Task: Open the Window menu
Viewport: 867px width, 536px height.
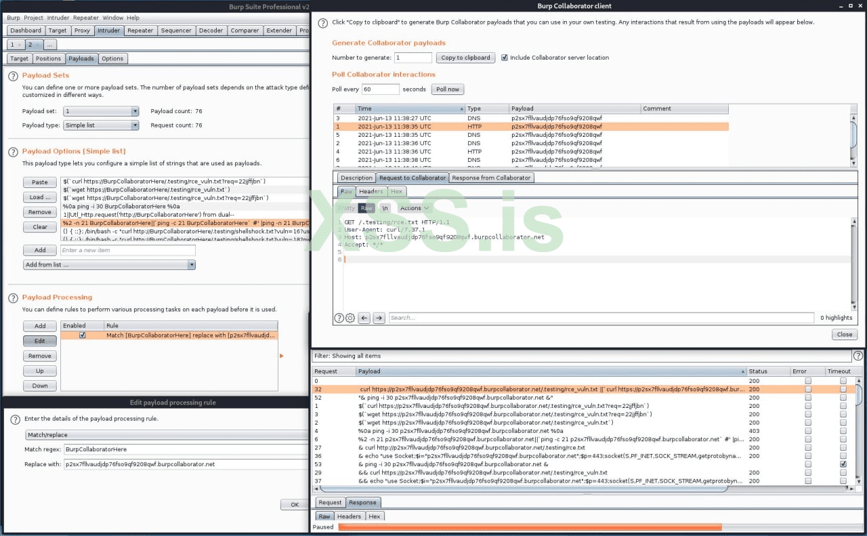Action: click(113, 18)
